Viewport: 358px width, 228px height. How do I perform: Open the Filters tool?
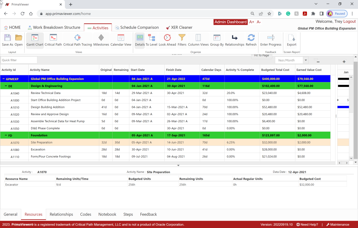click(x=182, y=40)
